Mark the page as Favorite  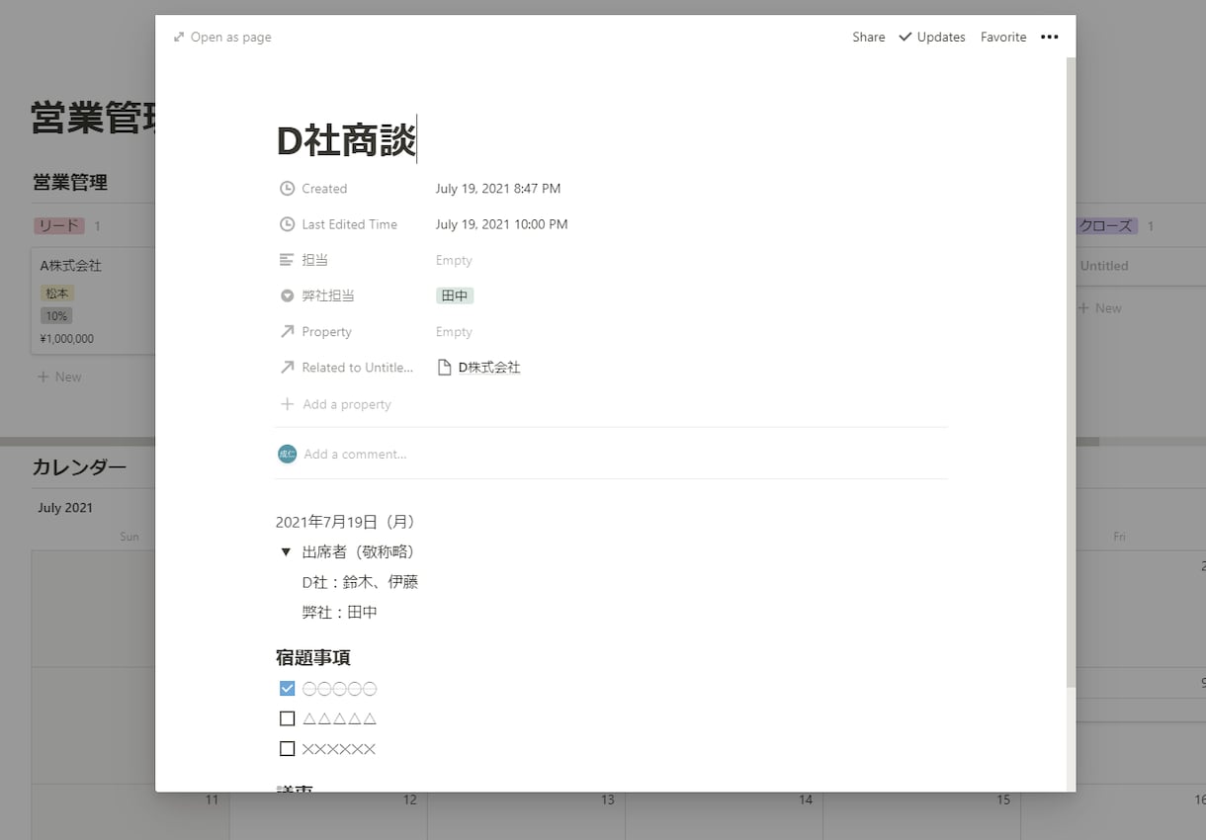click(x=1003, y=38)
